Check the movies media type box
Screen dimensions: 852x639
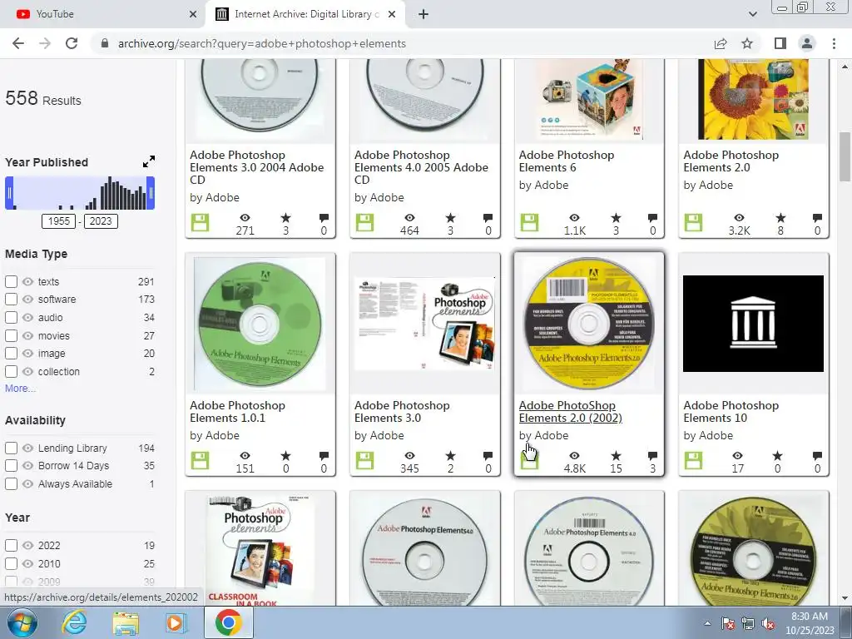click(11, 336)
